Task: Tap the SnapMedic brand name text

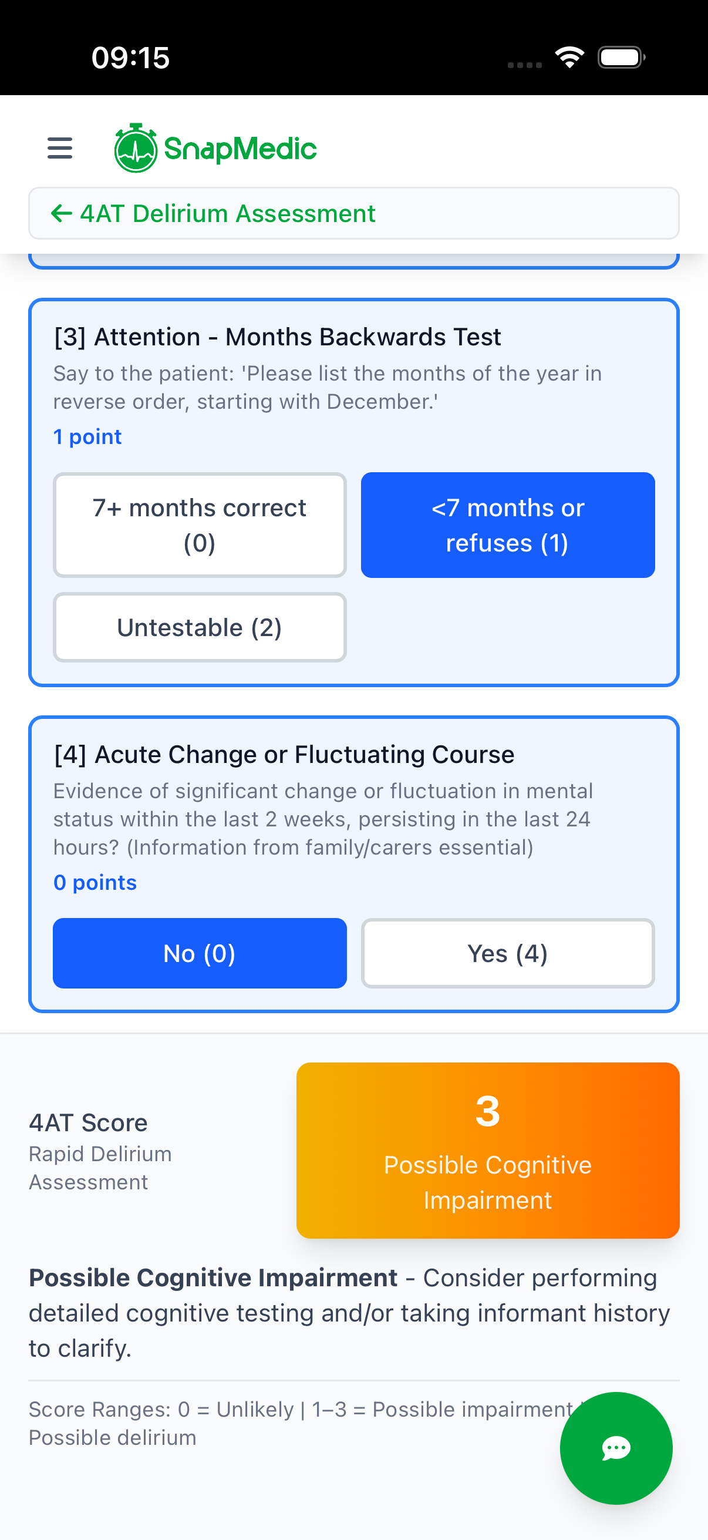Action: pos(240,149)
